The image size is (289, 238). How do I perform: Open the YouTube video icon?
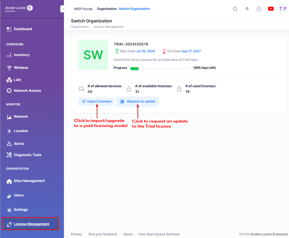271,9
